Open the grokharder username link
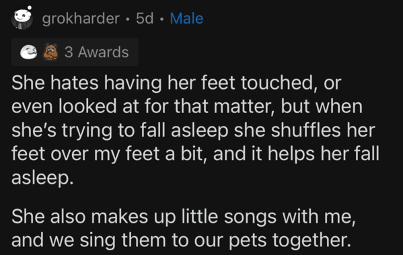 pyautogui.click(x=81, y=19)
